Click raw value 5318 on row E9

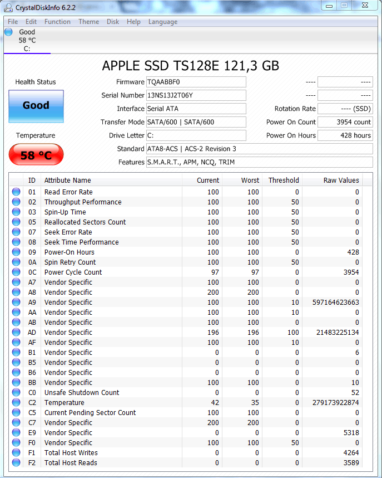point(351,432)
